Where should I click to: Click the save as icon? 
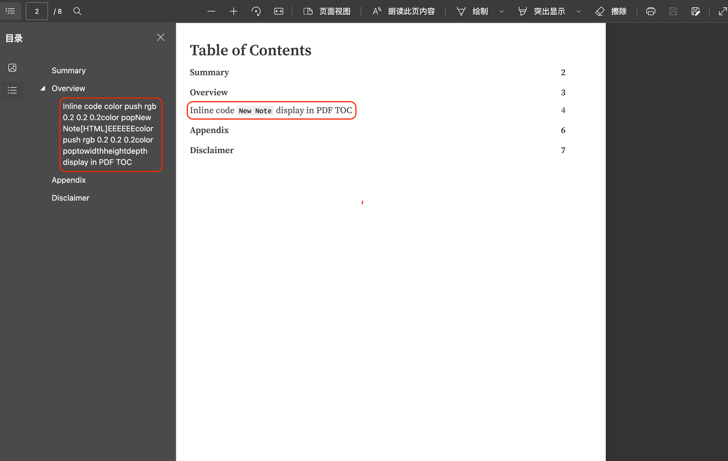coord(695,11)
